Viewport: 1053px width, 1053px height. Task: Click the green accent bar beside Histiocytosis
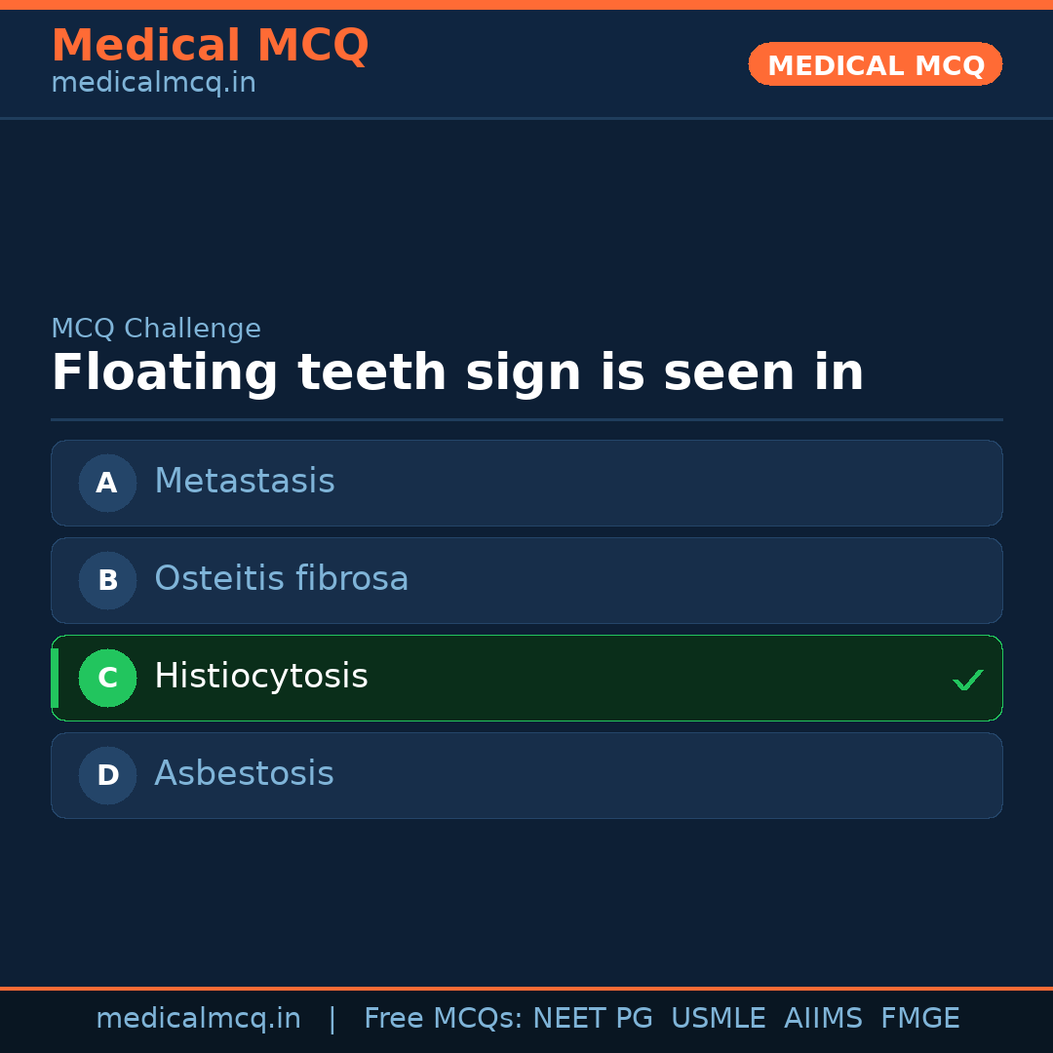point(55,678)
